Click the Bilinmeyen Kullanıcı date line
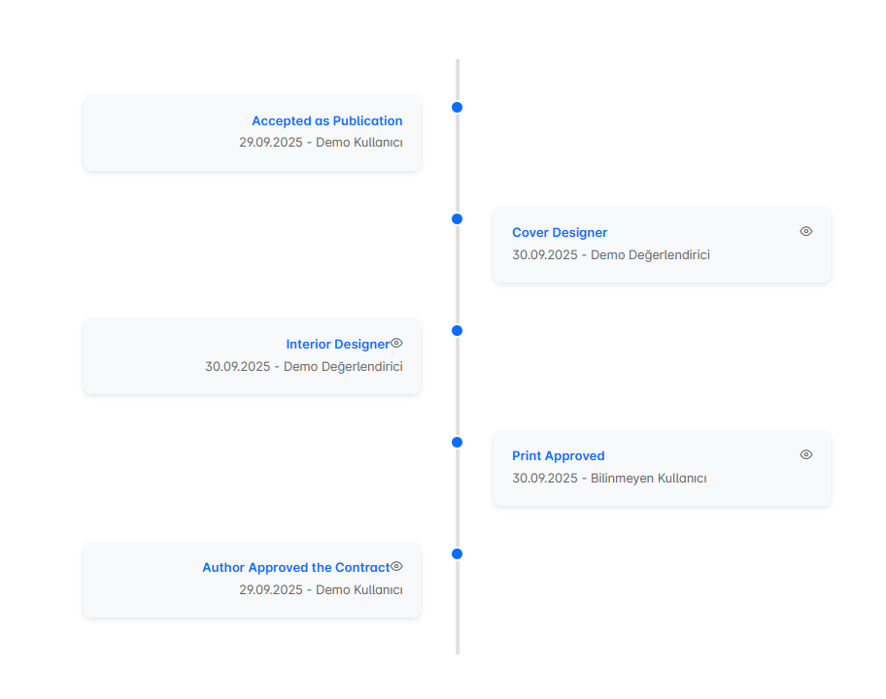 click(609, 479)
